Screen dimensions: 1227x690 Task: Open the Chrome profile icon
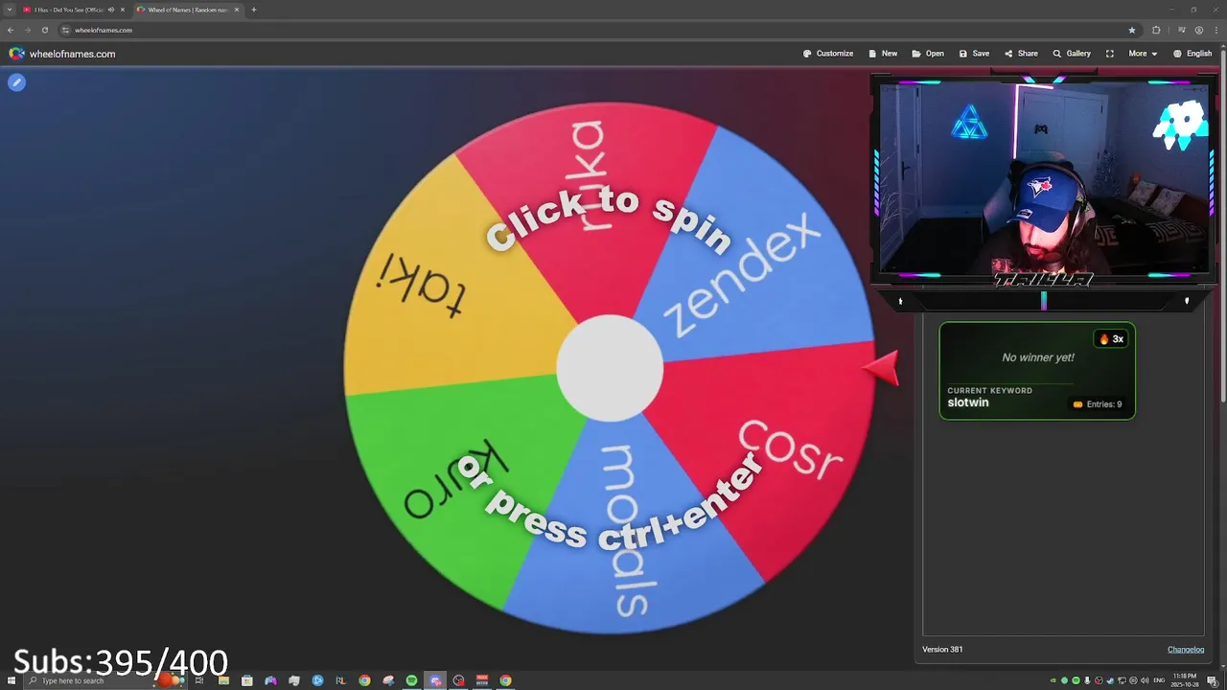(1199, 30)
